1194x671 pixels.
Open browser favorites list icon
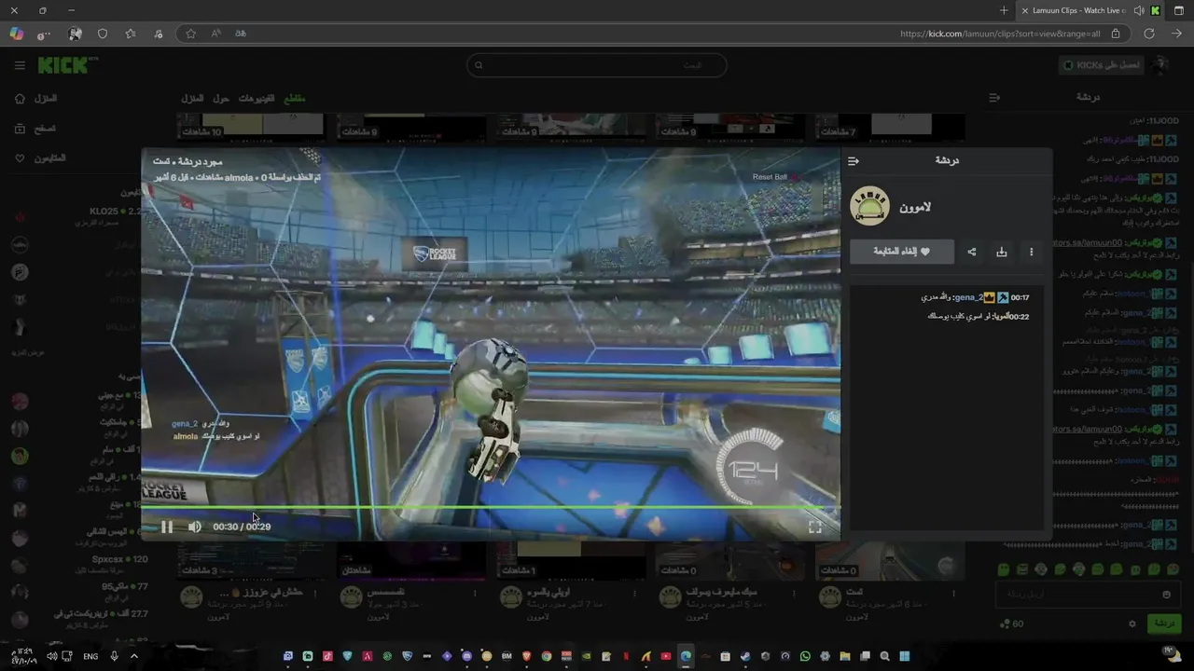pyautogui.click(x=131, y=34)
